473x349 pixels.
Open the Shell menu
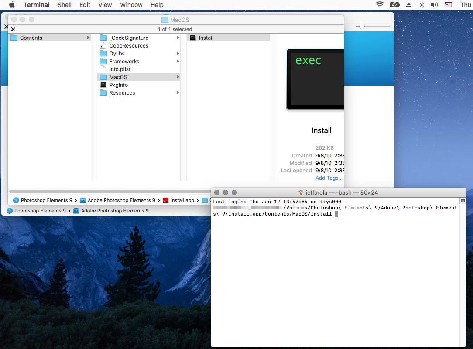pyautogui.click(x=65, y=4)
